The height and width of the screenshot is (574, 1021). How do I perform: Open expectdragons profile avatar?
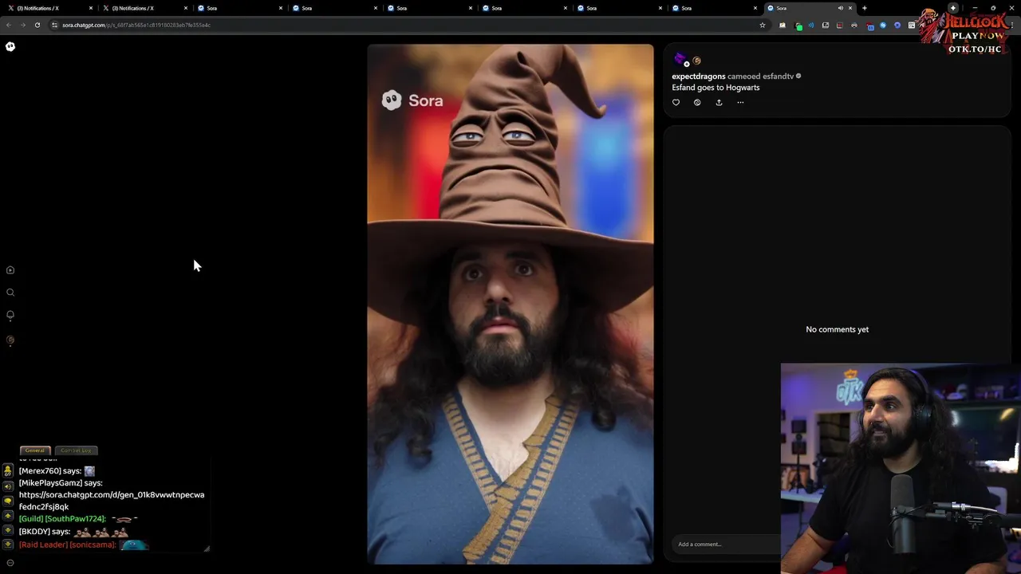[x=679, y=58]
